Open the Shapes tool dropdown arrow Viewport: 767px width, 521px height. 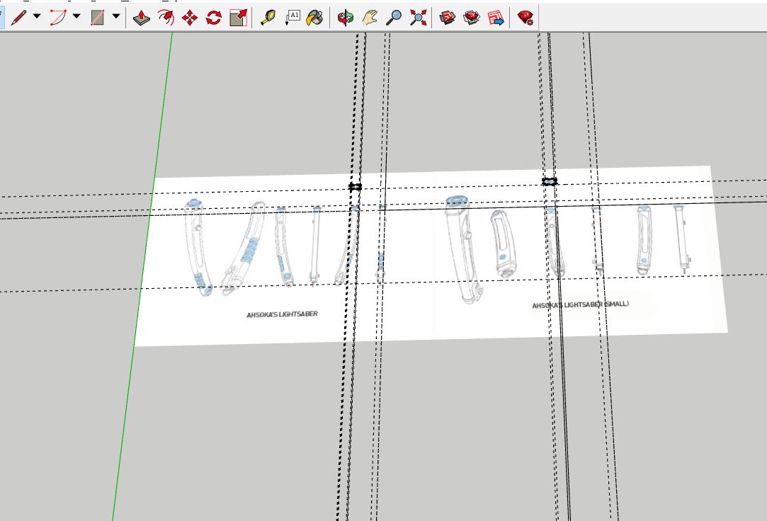(x=116, y=16)
